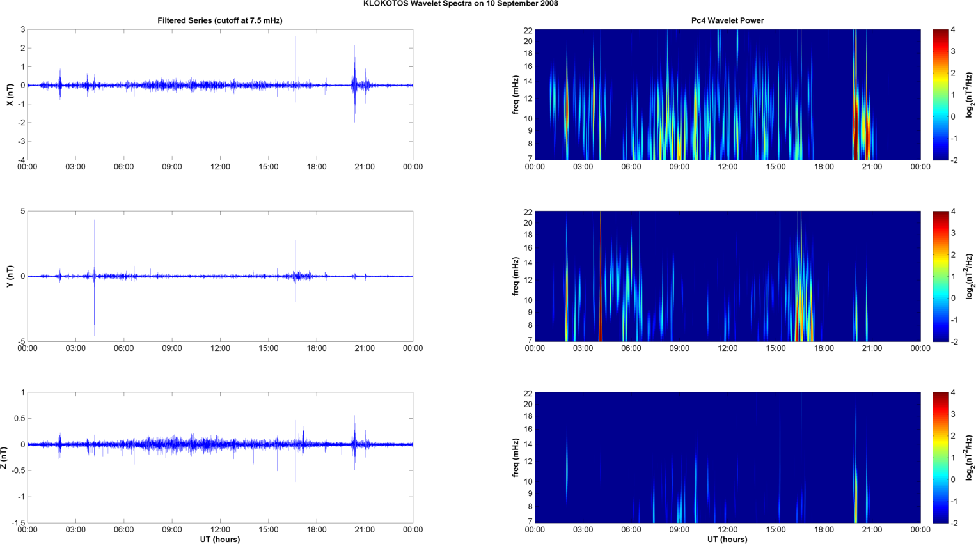This screenshot has height=544, width=976.
Task: Click freq (mHz) label of top wavelet plot
Action: [516, 95]
